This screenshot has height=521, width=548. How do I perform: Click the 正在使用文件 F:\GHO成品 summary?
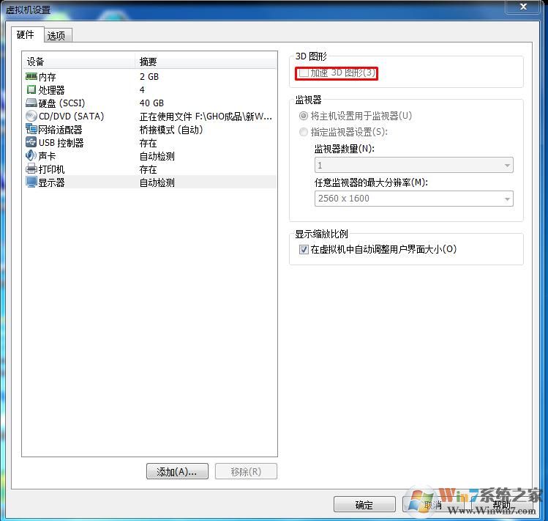coord(206,117)
